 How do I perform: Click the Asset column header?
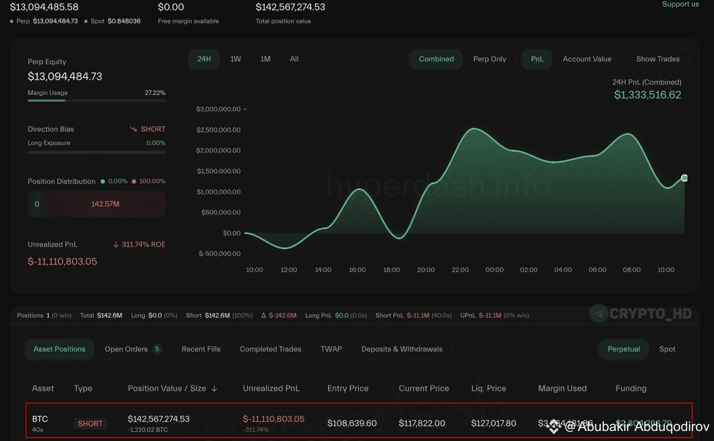pos(43,389)
